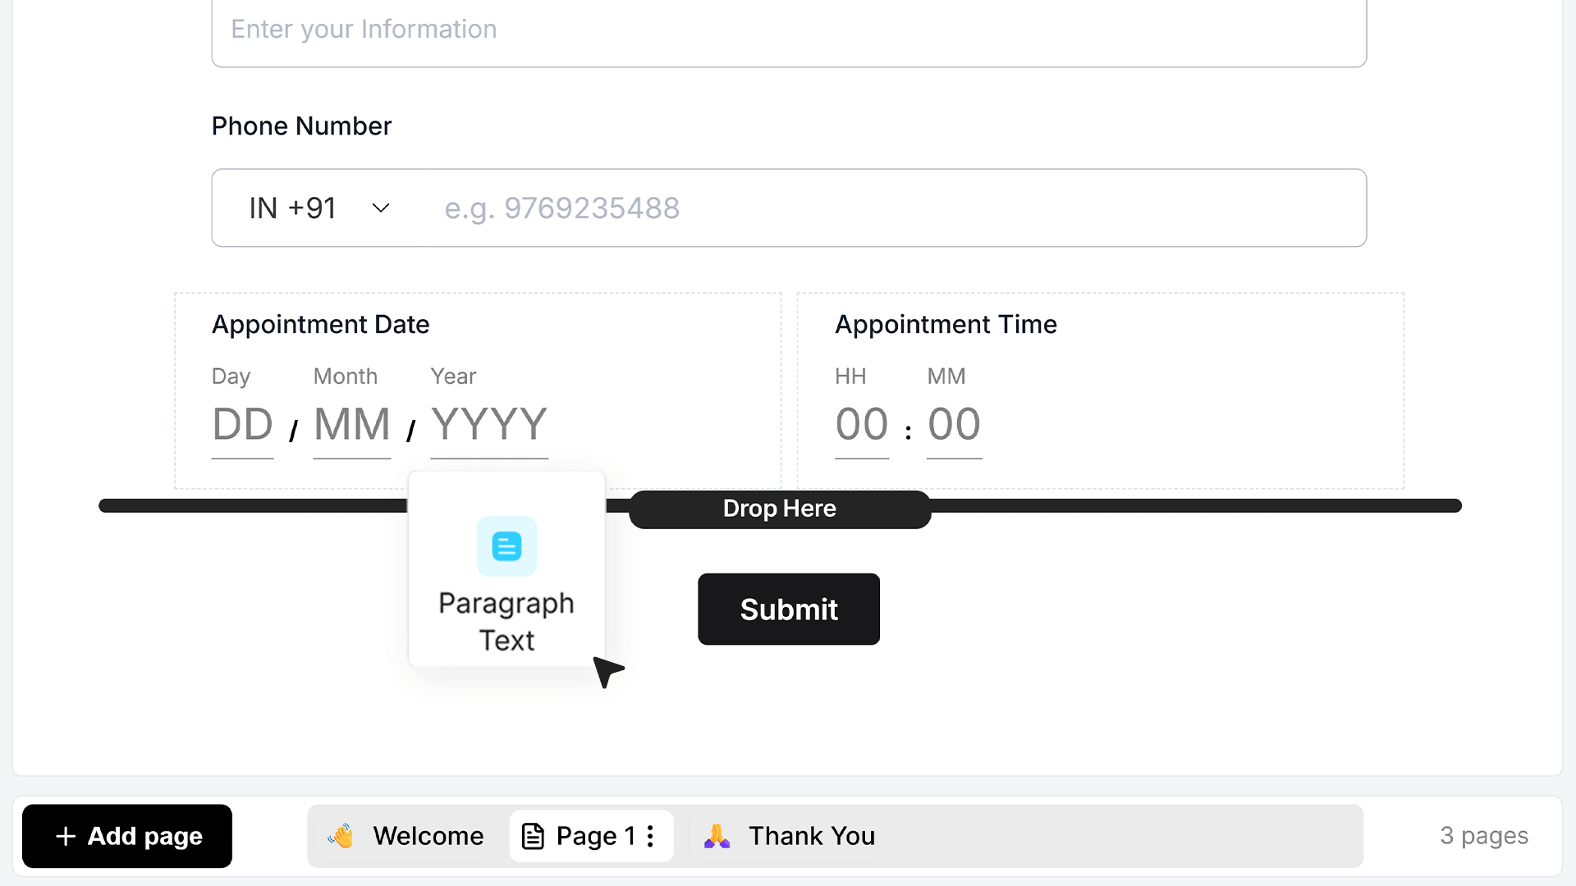Screen dimensions: 1576x886
Task: Click the DD day field
Action: point(242,427)
